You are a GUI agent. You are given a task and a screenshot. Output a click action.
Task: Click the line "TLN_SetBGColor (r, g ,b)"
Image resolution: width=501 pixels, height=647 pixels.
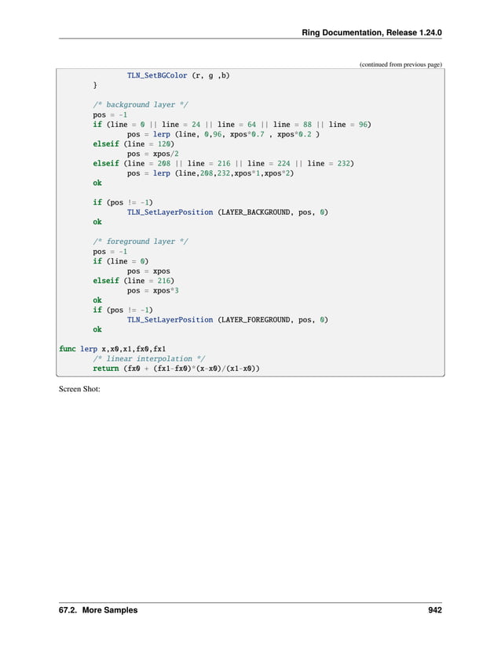pos(178,75)
